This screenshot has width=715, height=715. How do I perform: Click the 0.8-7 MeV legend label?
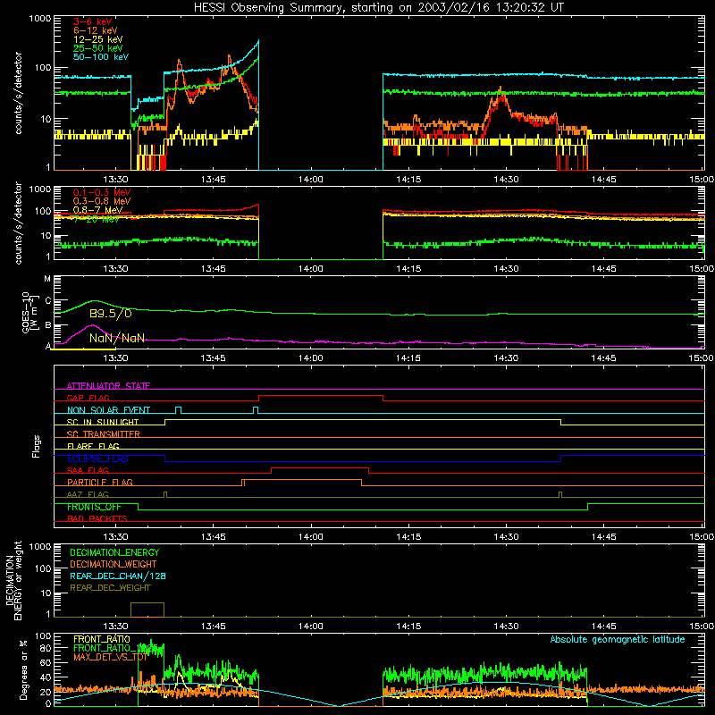click(x=97, y=210)
